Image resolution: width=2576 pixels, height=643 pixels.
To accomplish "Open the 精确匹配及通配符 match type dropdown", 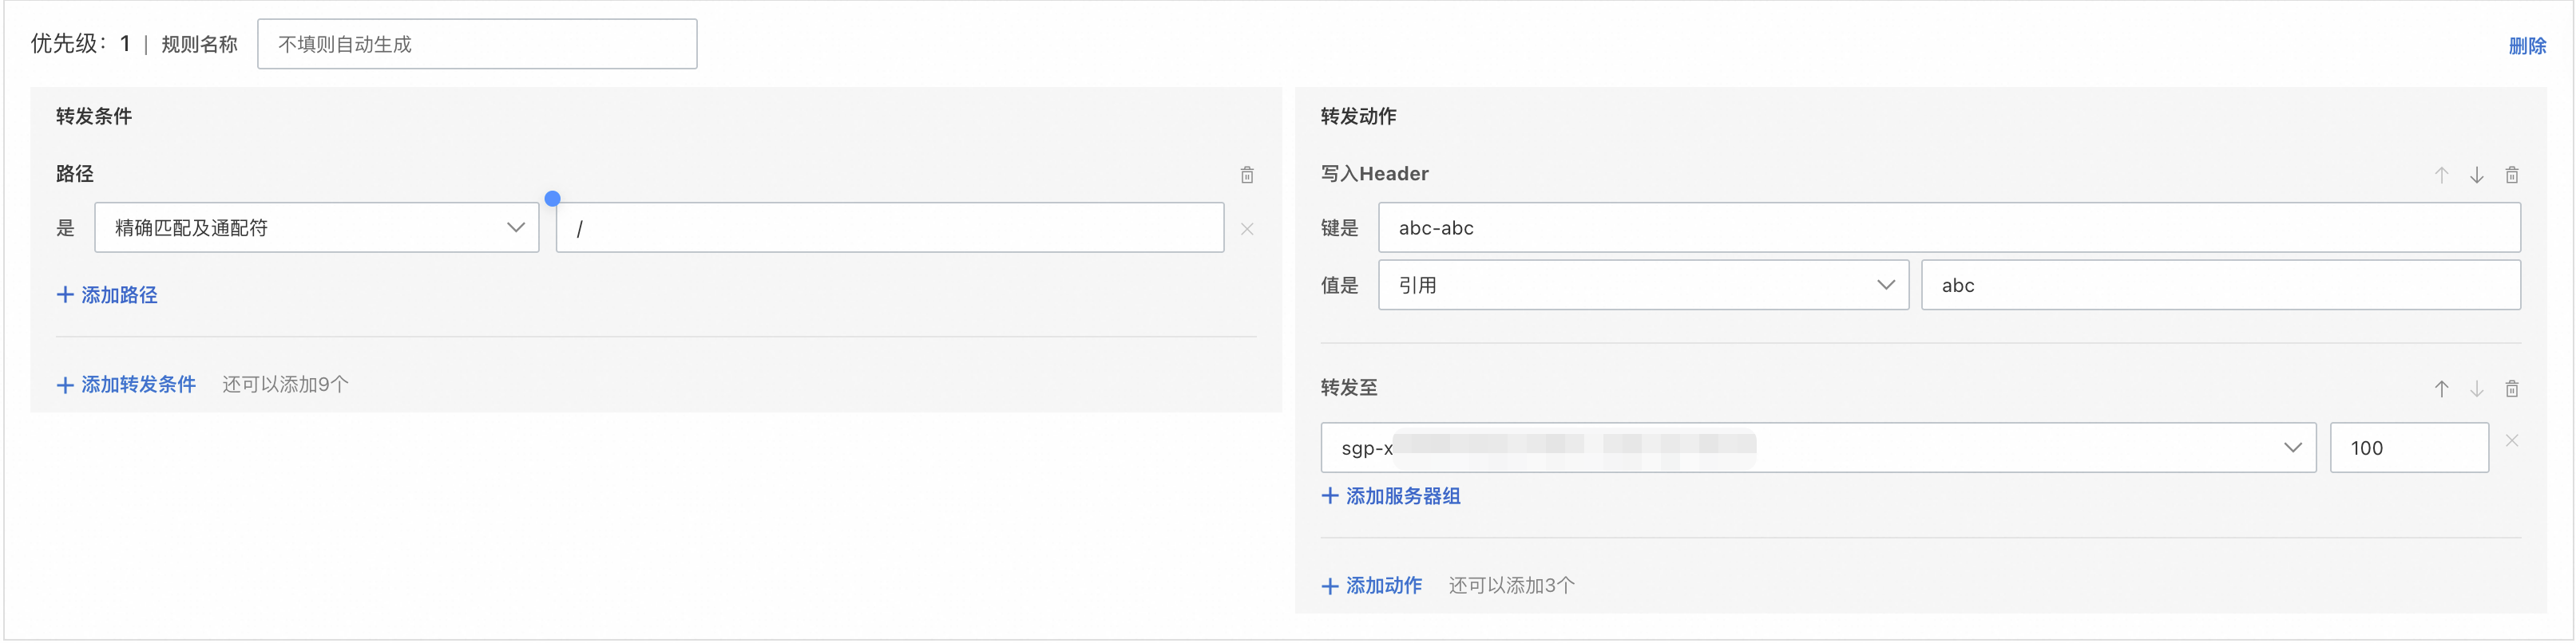I will (x=317, y=227).
